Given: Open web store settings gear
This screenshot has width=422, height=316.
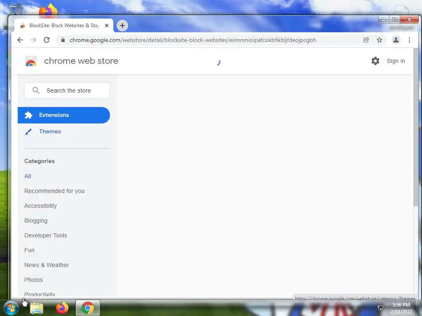Looking at the screenshot, I should click(375, 61).
